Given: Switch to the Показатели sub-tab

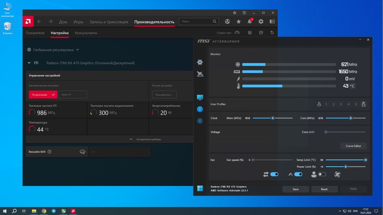Looking at the screenshot, I should click(35, 33).
